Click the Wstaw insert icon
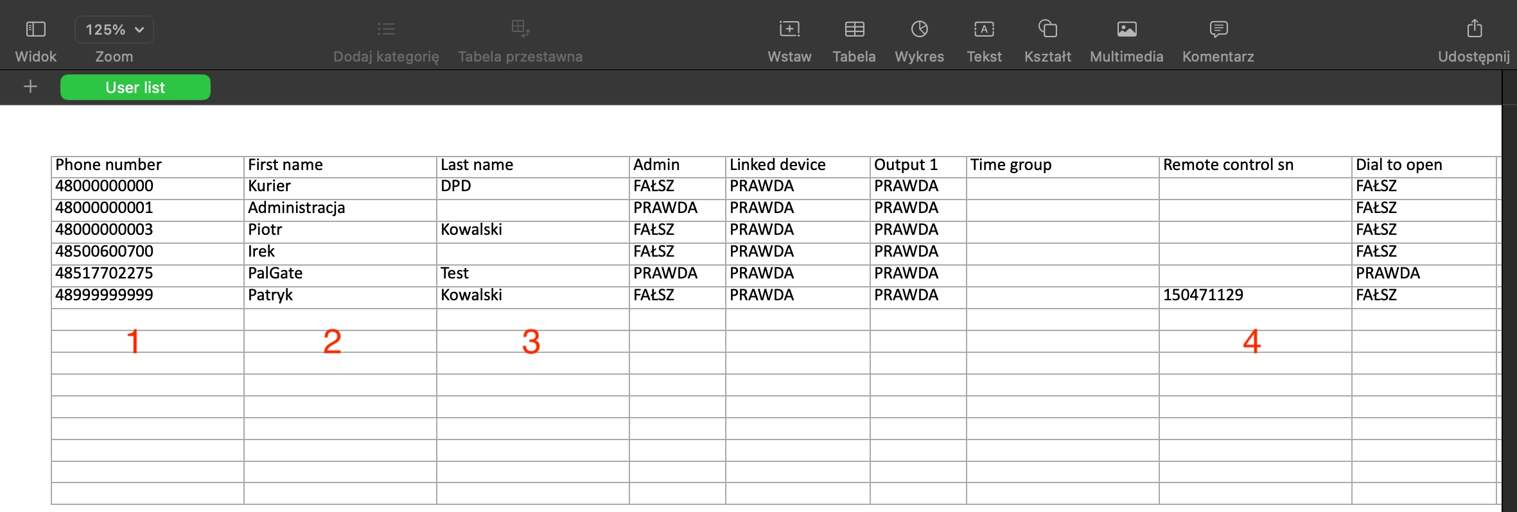This screenshot has width=1517, height=512. (789, 30)
